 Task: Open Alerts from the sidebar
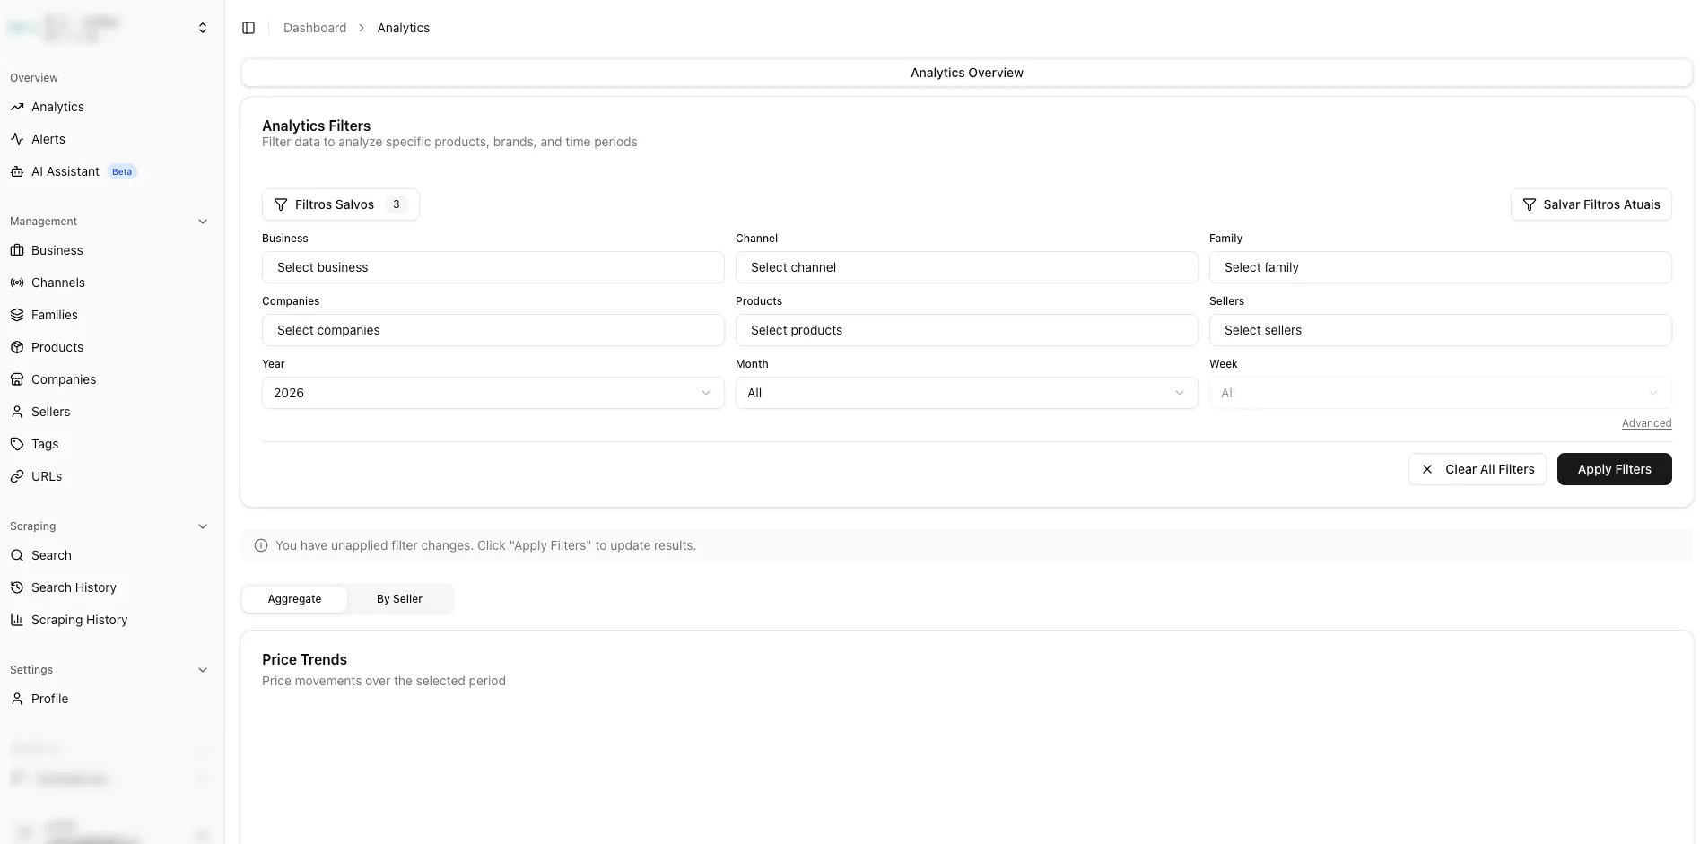(x=48, y=139)
